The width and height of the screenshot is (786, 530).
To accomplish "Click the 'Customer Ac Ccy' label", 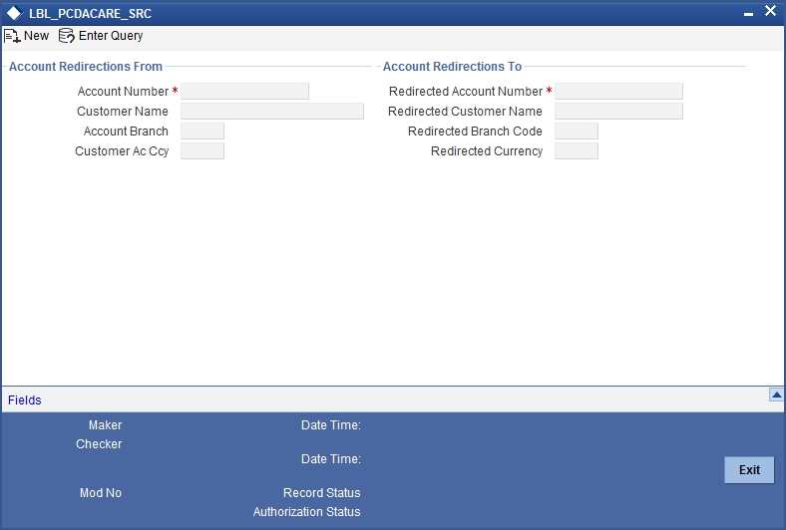I will click(122, 151).
